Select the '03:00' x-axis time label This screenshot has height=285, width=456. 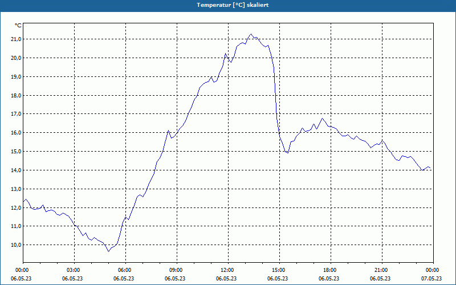point(74,270)
